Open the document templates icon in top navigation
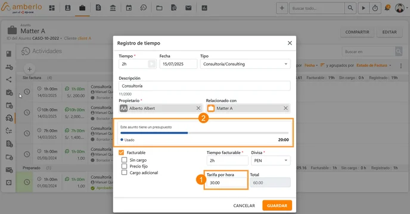 (x=174, y=8)
